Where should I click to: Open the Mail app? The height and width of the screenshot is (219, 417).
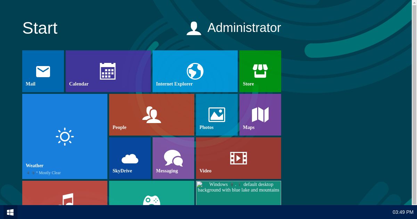[43, 71]
